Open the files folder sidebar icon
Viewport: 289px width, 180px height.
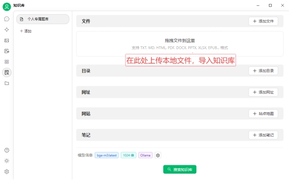click(7, 83)
